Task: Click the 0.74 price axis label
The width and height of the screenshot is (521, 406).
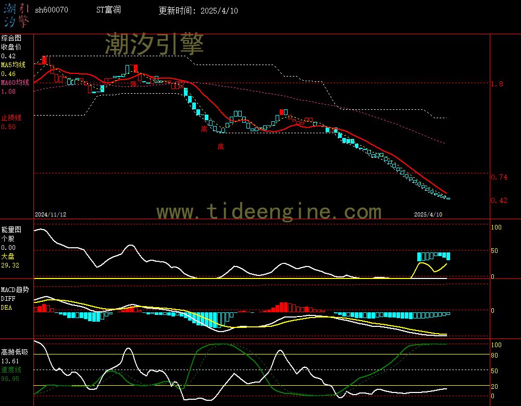Action: click(x=499, y=177)
